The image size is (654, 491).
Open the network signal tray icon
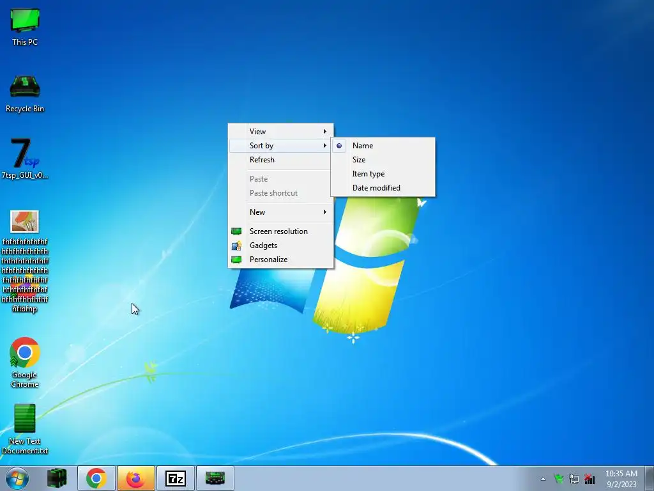pos(589,479)
